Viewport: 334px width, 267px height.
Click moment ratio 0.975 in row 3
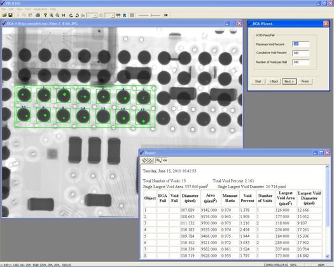click(226, 223)
